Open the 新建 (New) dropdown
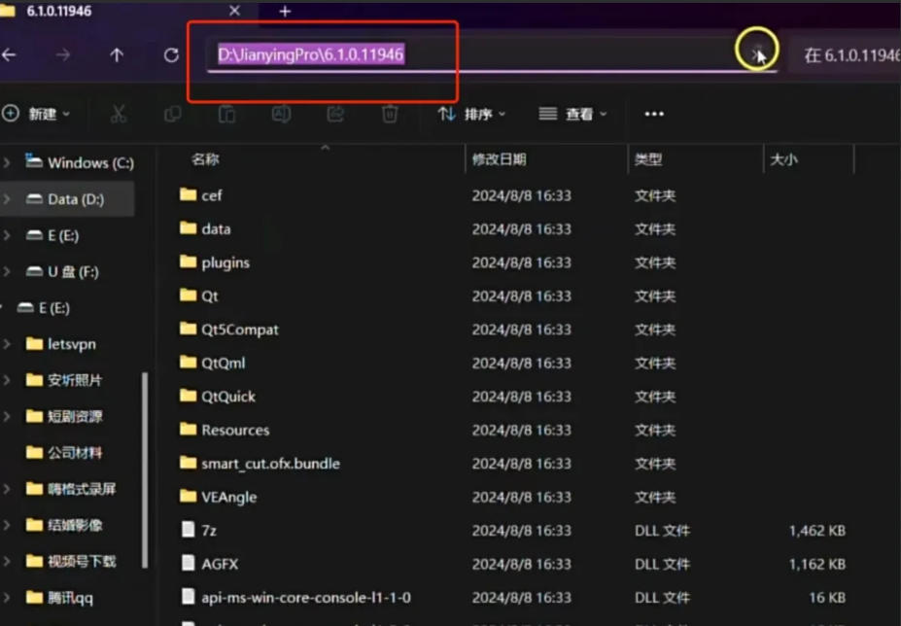This screenshot has height=626, width=901. [x=36, y=114]
